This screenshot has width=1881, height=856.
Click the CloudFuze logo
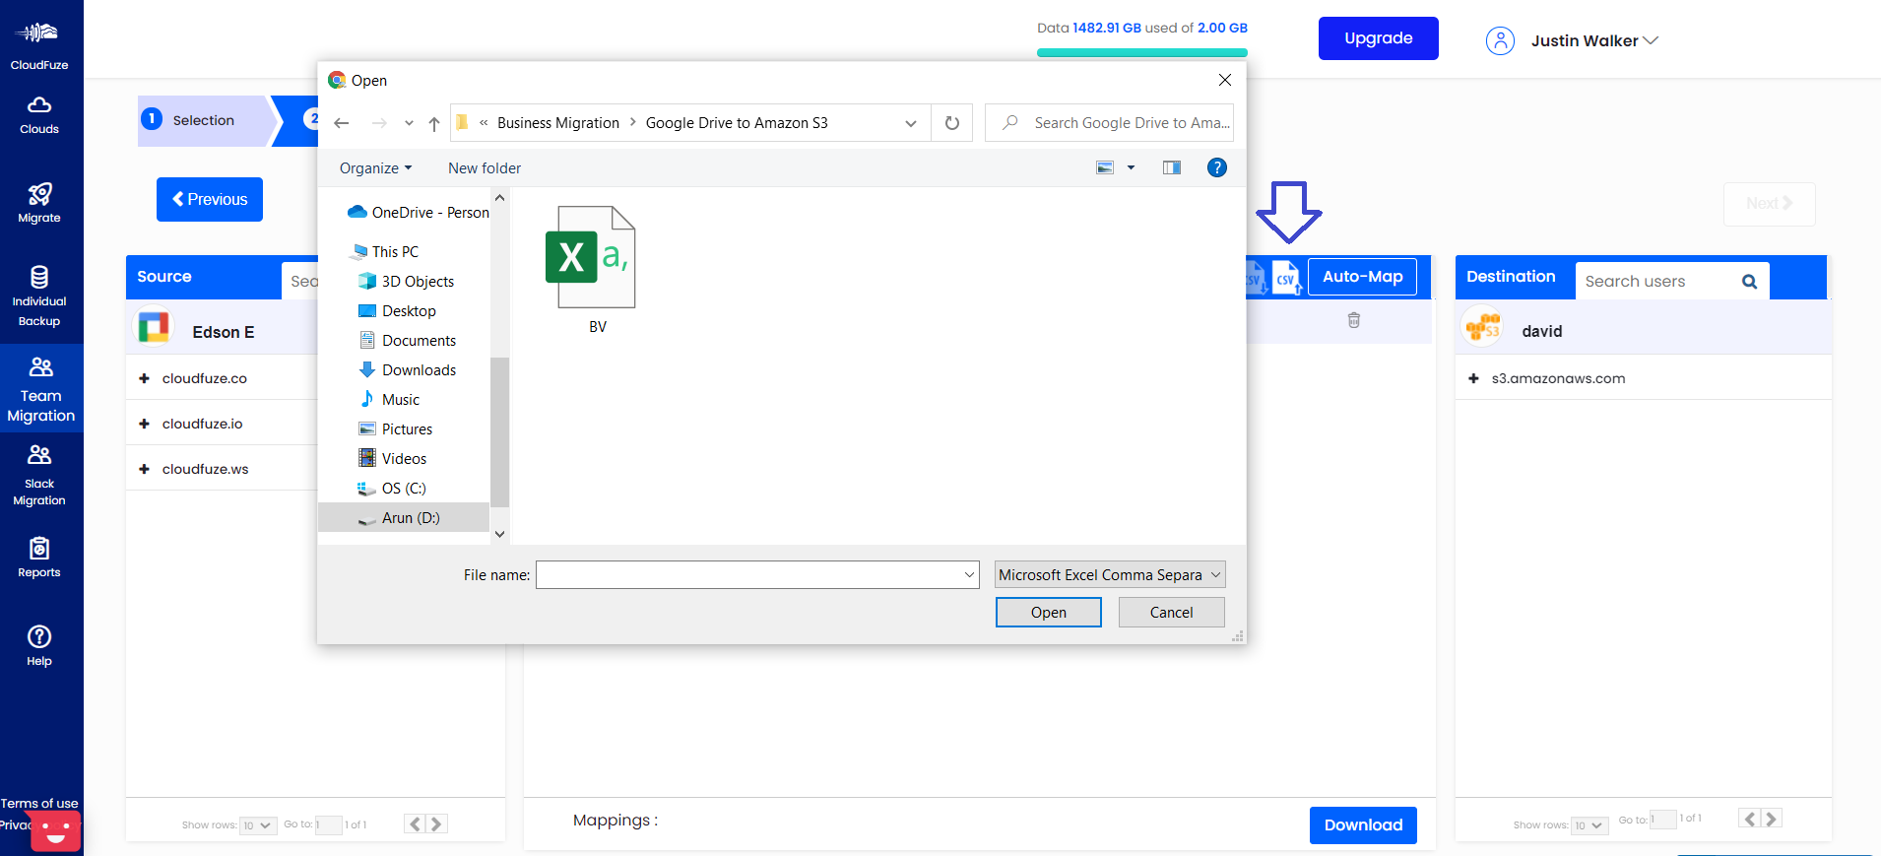pos(39,45)
